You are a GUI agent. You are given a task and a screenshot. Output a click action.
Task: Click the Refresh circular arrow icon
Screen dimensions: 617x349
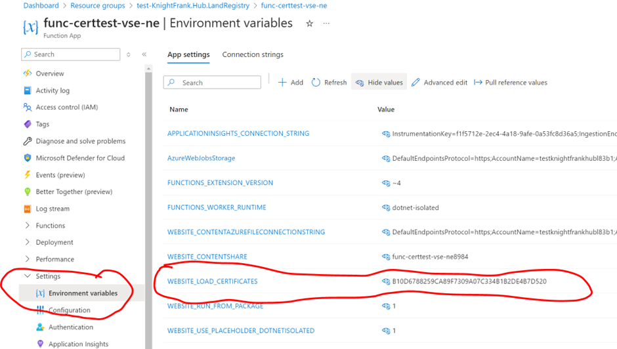pyautogui.click(x=316, y=83)
